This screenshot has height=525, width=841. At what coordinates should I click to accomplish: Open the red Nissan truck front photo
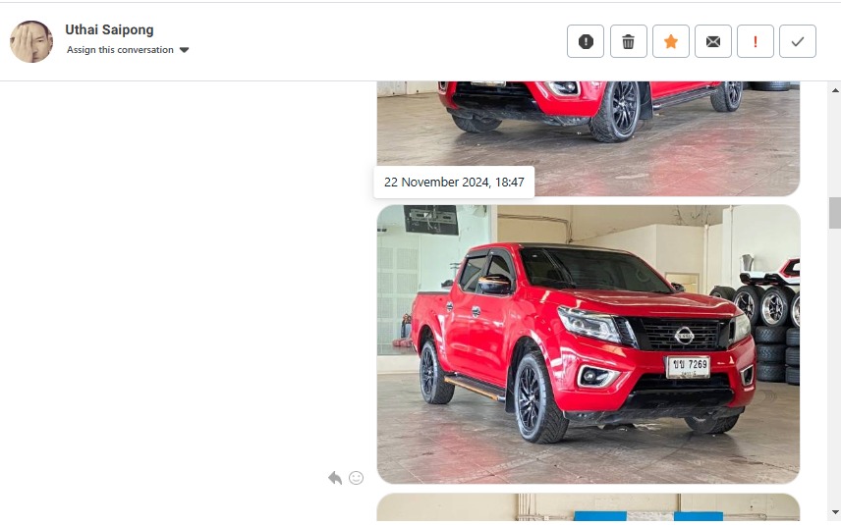589,344
